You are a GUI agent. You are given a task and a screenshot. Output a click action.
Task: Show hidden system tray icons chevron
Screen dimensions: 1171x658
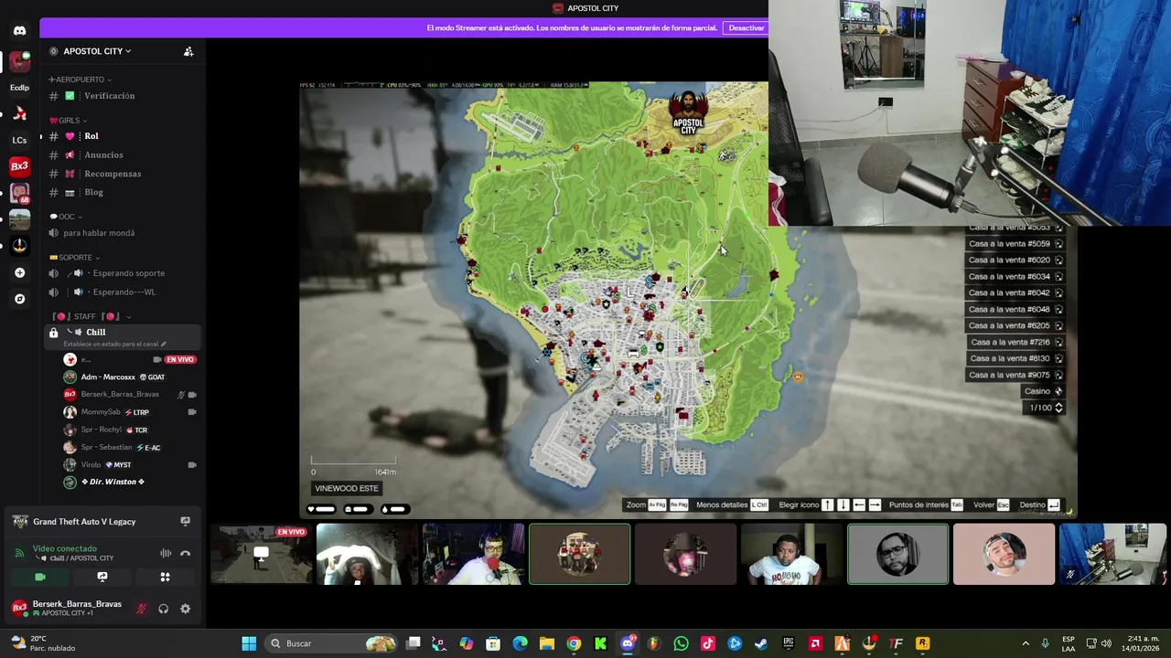click(x=1026, y=643)
